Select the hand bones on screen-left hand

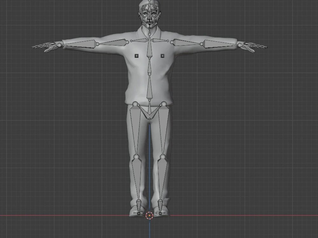45,47
